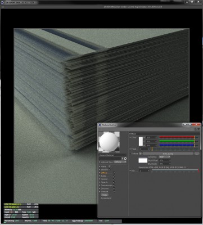The image size is (203, 225).
Task: Click the Cinema 4D logo in Material Editor title bar
Action: [x=100, y=125]
